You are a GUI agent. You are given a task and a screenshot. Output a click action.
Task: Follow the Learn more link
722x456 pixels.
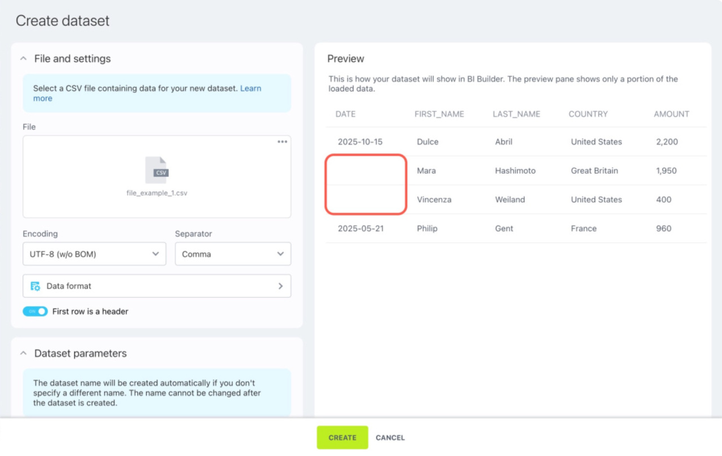click(x=250, y=88)
